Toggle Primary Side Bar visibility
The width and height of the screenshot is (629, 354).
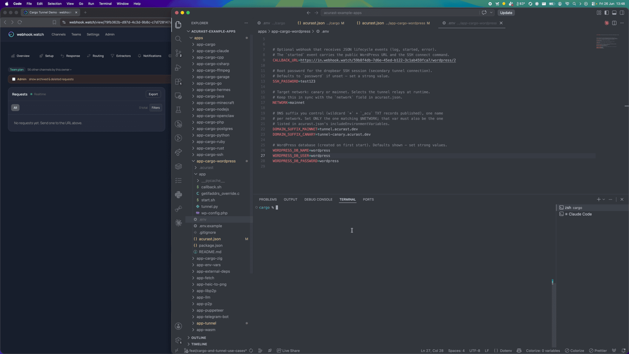coord(607,13)
